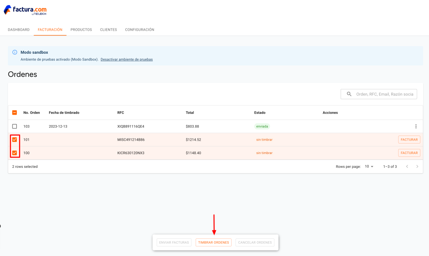Select the Facturación tab

pyautogui.click(x=50, y=30)
